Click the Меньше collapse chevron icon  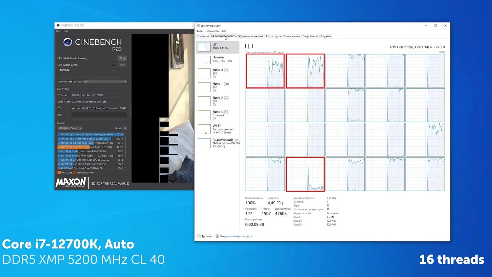point(199,236)
